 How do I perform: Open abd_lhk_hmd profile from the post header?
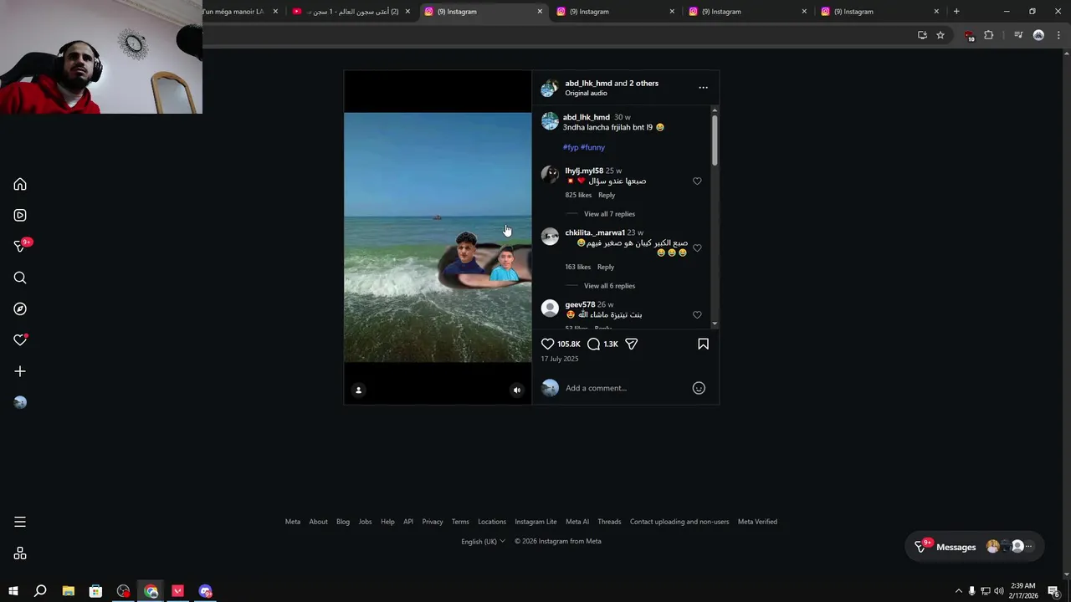pos(588,83)
